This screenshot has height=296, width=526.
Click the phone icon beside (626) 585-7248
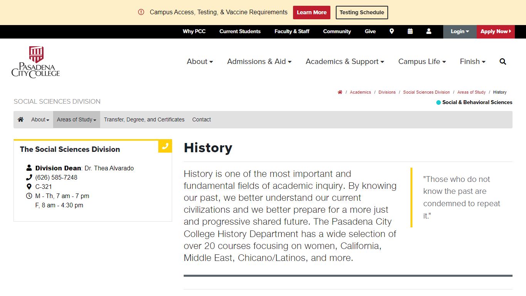[x=29, y=177]
